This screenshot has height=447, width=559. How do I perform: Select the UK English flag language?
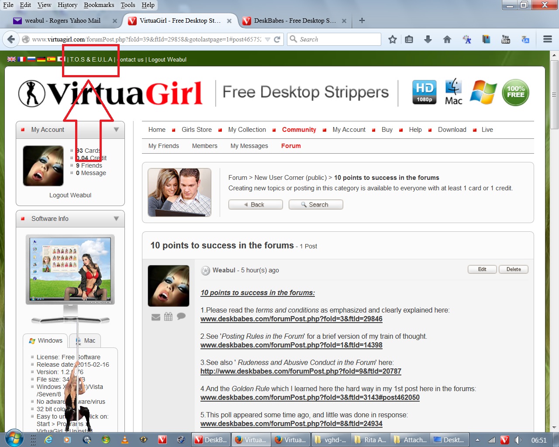[11, 59]
